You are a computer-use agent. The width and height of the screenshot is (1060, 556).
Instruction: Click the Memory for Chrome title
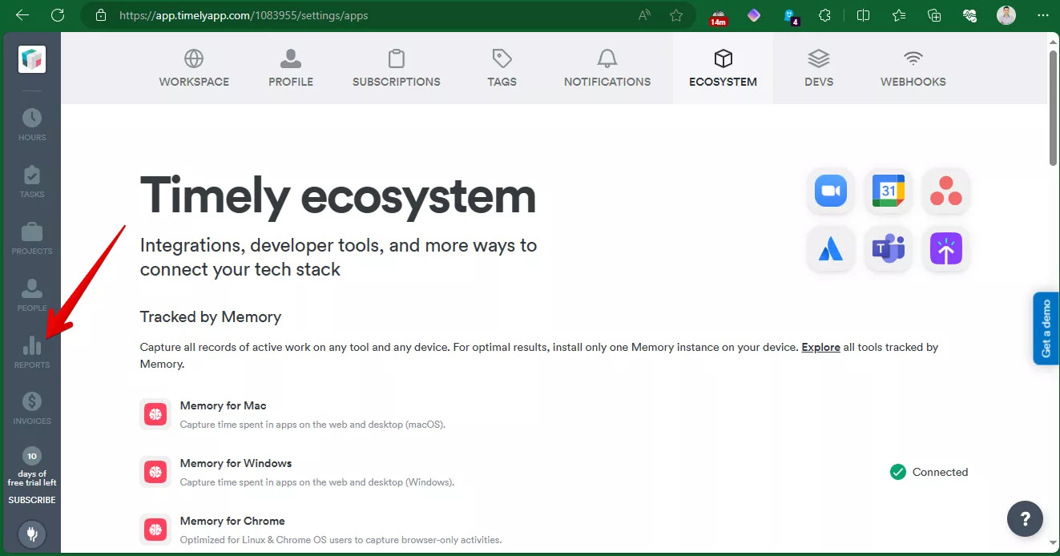[232, 522]
